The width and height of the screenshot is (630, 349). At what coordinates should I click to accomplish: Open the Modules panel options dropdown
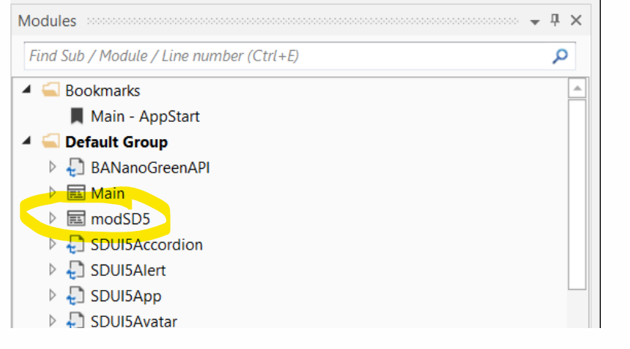(535, 22)
